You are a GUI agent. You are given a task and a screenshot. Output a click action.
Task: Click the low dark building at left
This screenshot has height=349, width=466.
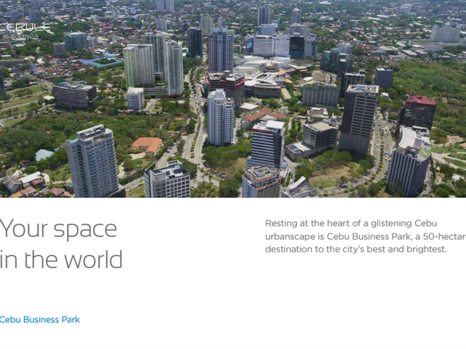[x=74, y=95]
